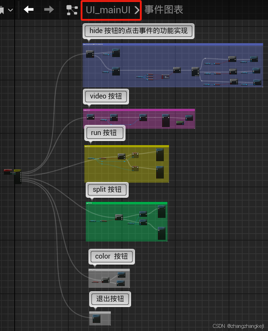Image resolution: width=268 pixels, height=331 pixels.
Task: Select the gray color comment box header
Action: point(109,270)
